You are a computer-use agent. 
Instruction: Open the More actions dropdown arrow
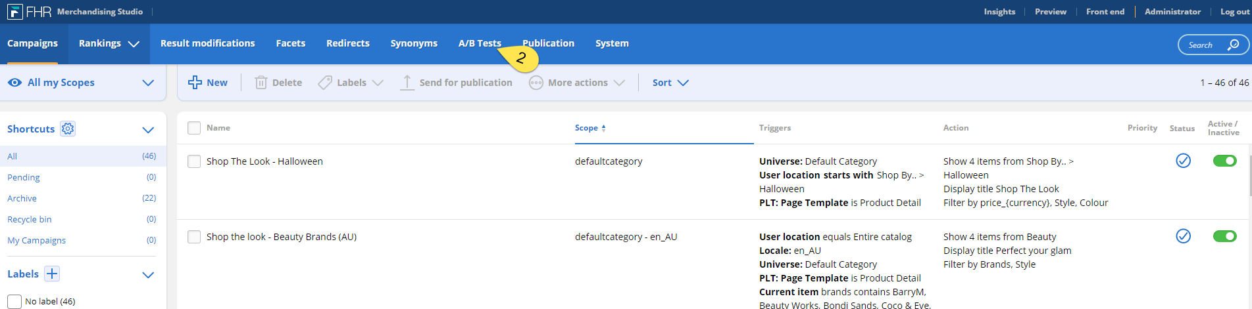tap(619, 83)
